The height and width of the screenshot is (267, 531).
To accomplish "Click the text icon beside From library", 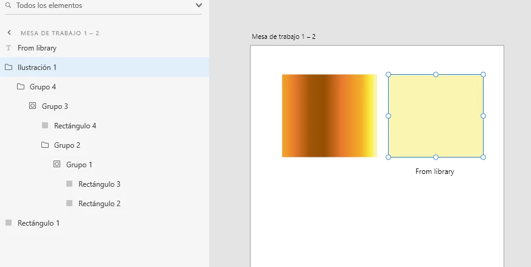I will pos(9,48).
